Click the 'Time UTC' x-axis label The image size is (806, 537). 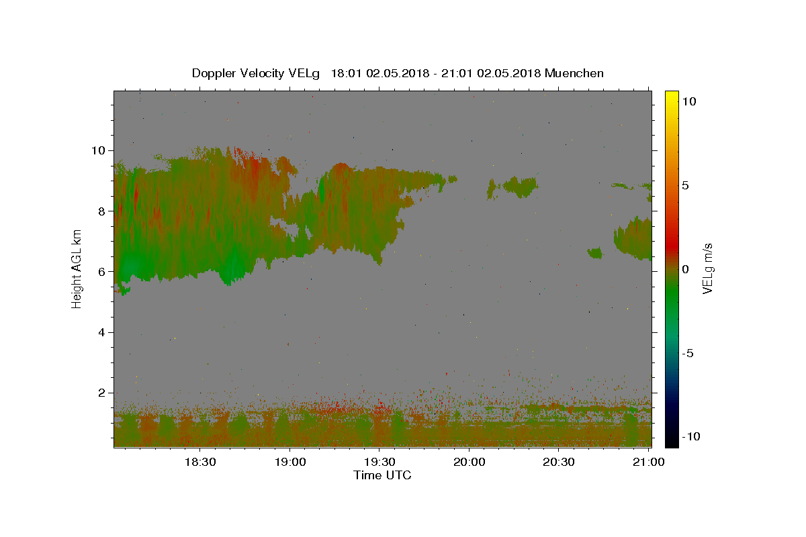point(382,475)
